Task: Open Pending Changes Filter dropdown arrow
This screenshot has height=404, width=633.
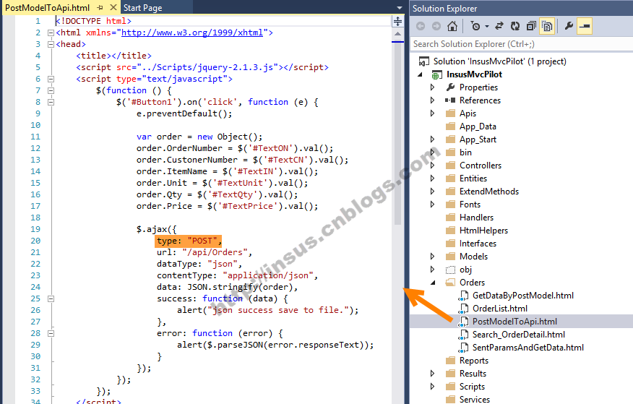Action: pyautogui.click(x=487, y=27)
